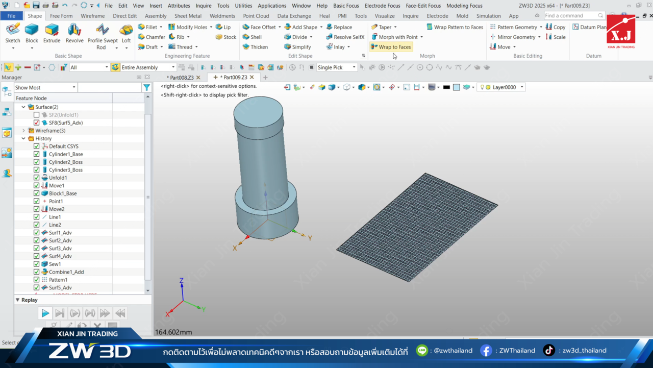This screenshot has width=653, height=368.
Task: Click the play button in Replay panel
Action: [45, 313]
